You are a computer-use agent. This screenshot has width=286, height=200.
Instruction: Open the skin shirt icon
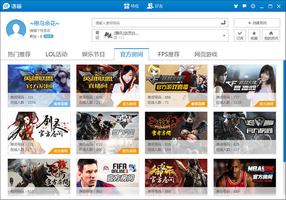236,6
